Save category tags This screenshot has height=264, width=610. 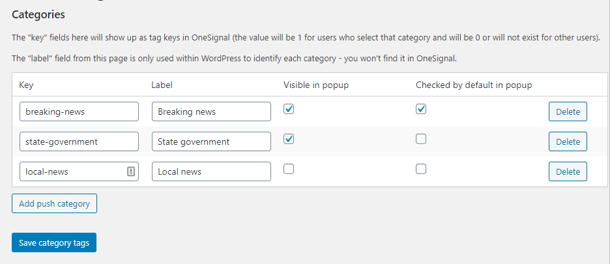click(54, 242)
